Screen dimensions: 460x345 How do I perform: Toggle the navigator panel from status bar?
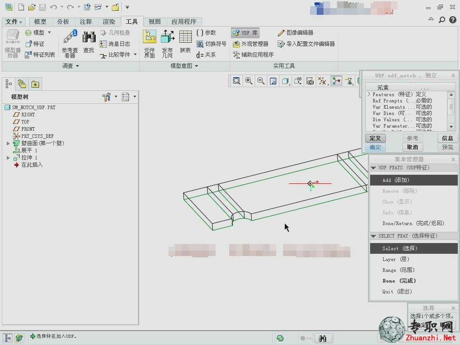[x=8, y=338]
